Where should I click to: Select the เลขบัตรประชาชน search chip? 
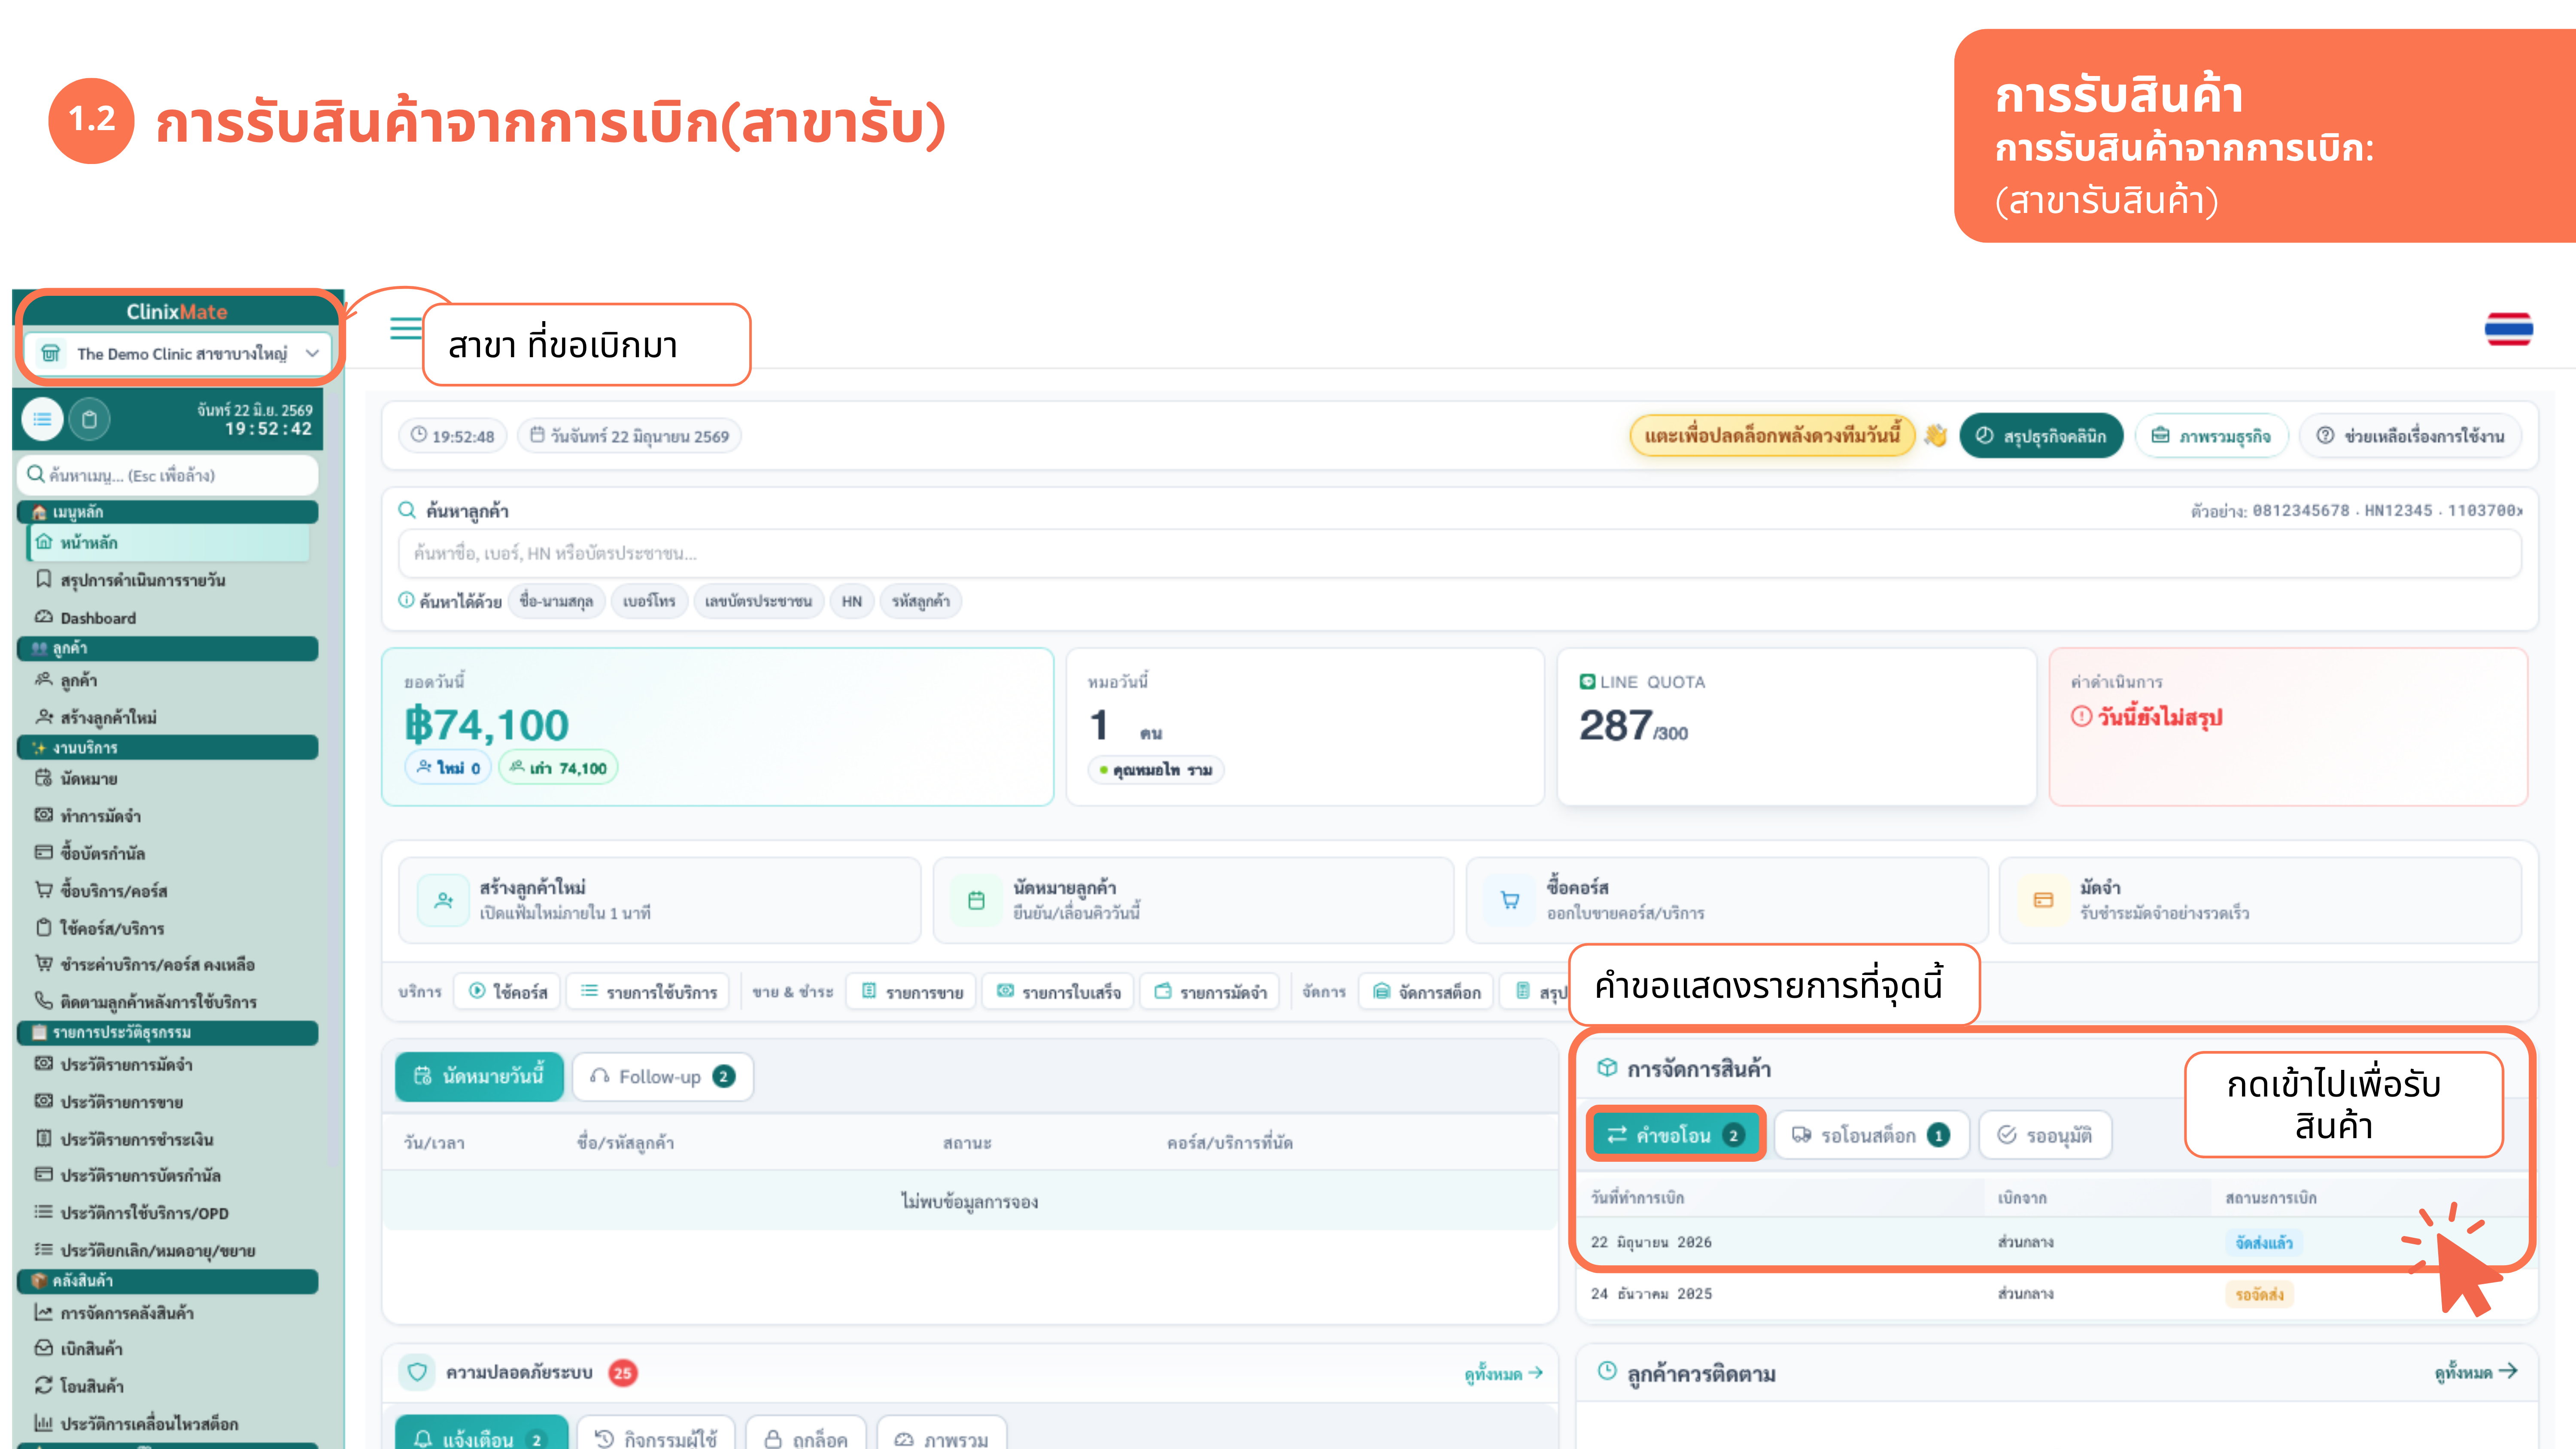pos(758,601)
